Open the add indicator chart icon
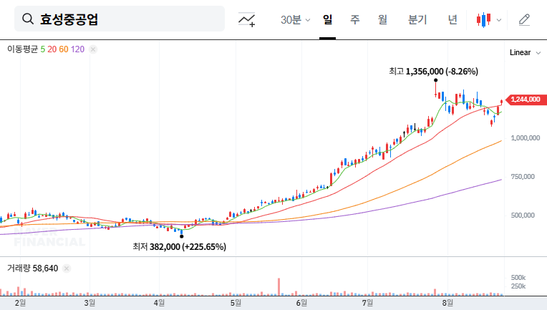547x310 pixels. (x=246, y=19)
